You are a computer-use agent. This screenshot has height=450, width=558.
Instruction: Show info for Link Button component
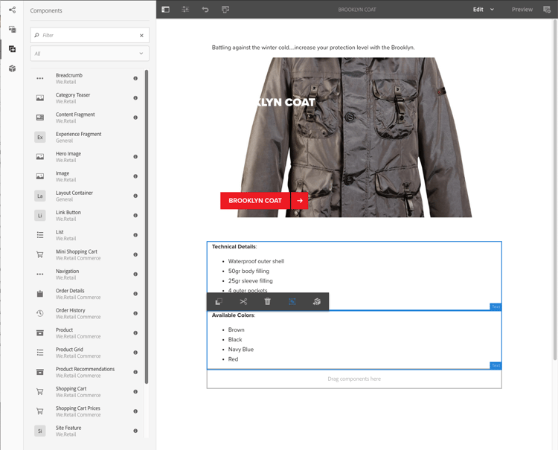coord(135,215)
